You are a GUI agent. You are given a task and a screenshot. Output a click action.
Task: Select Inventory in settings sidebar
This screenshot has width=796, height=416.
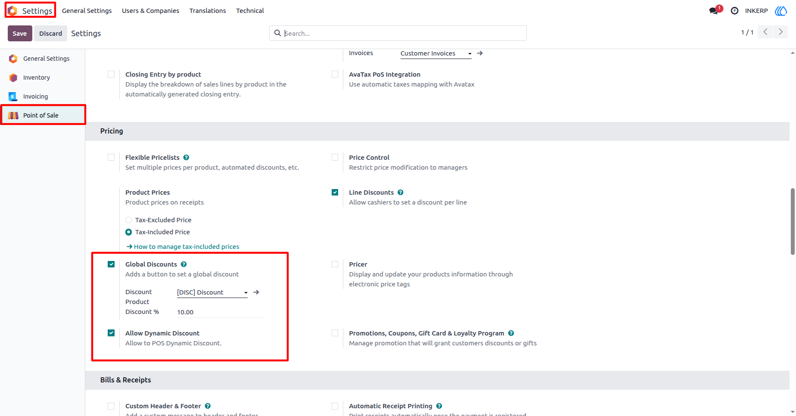[x=43, y=78]
